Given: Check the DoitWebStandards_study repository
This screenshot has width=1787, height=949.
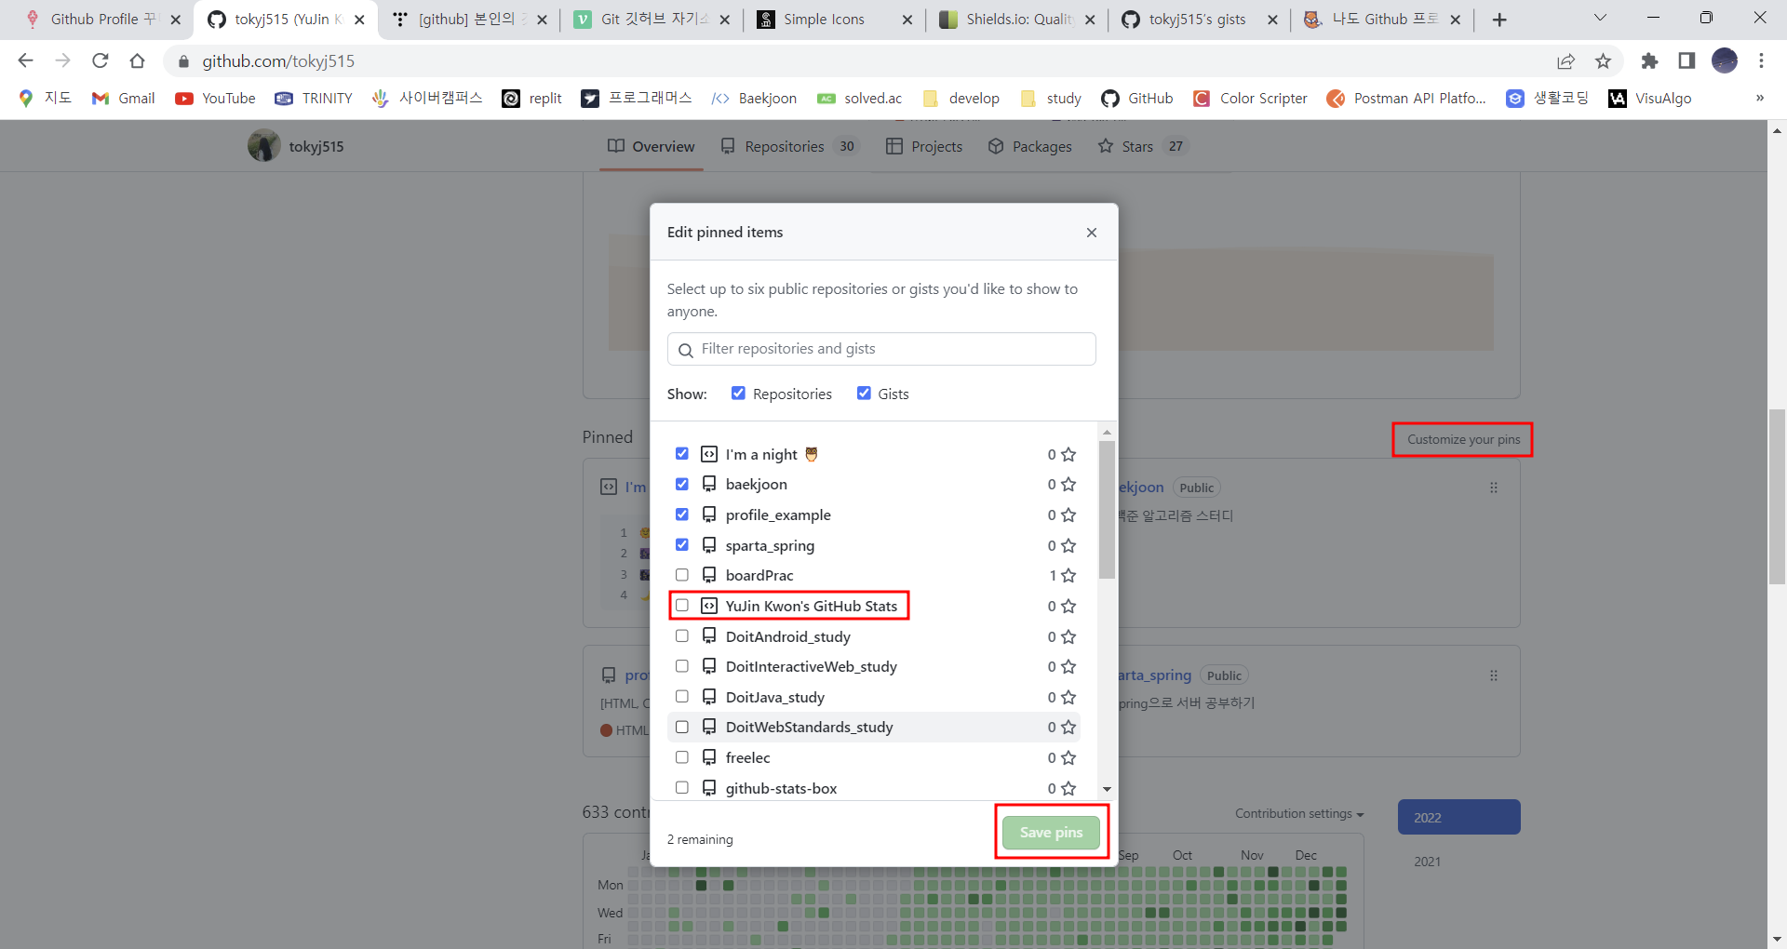Looking at the screenshot, I should [x=682, y=727].
